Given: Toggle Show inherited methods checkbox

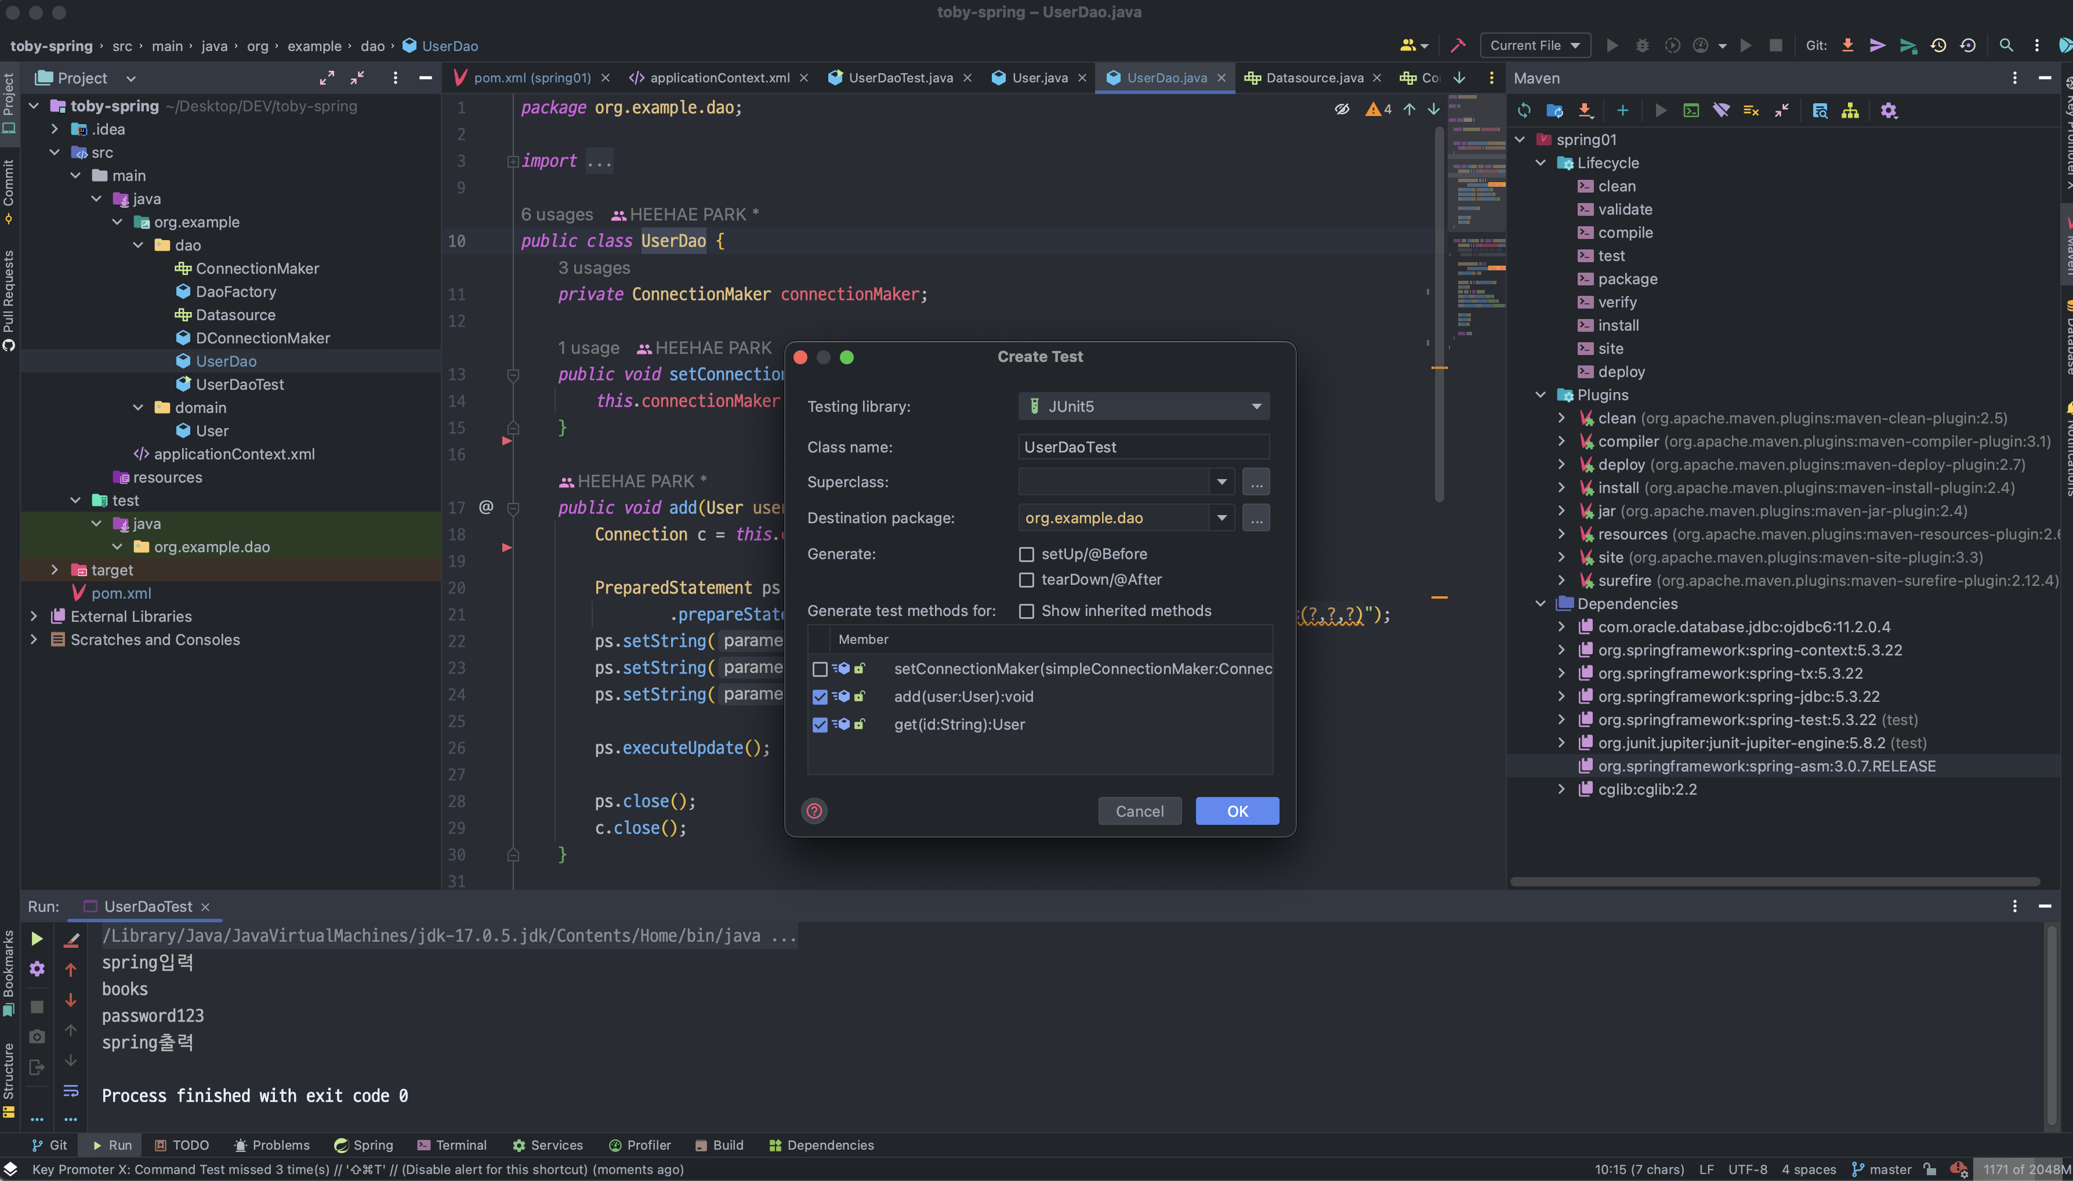Looking at the screenshot, I should 1026,611.
